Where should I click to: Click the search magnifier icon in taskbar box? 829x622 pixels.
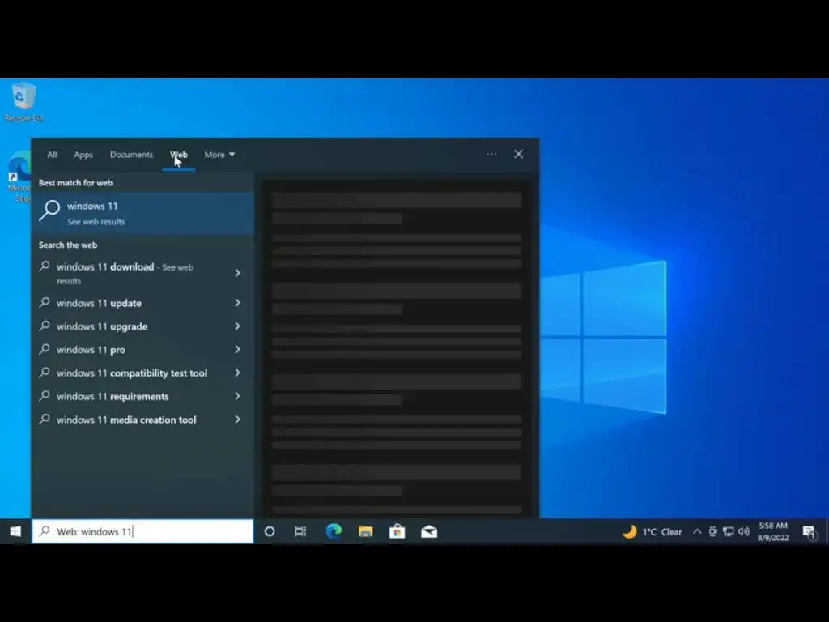45,531
